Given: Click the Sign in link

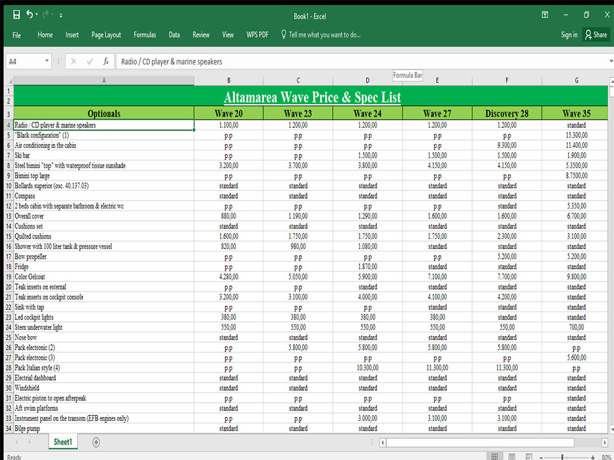Looking at the screenshot, I should (569, 35).
